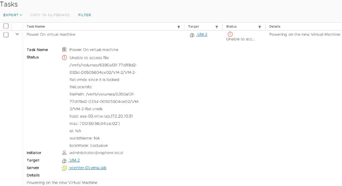The height and width of the screenshot is (186, 342).
Task: Open the Export dropdown menu
Action: [x=13, y=15]
